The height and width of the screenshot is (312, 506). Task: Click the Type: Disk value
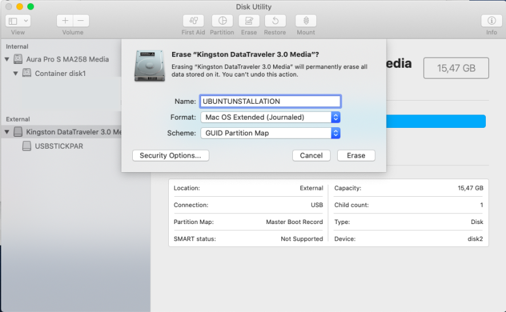point(477,222)
